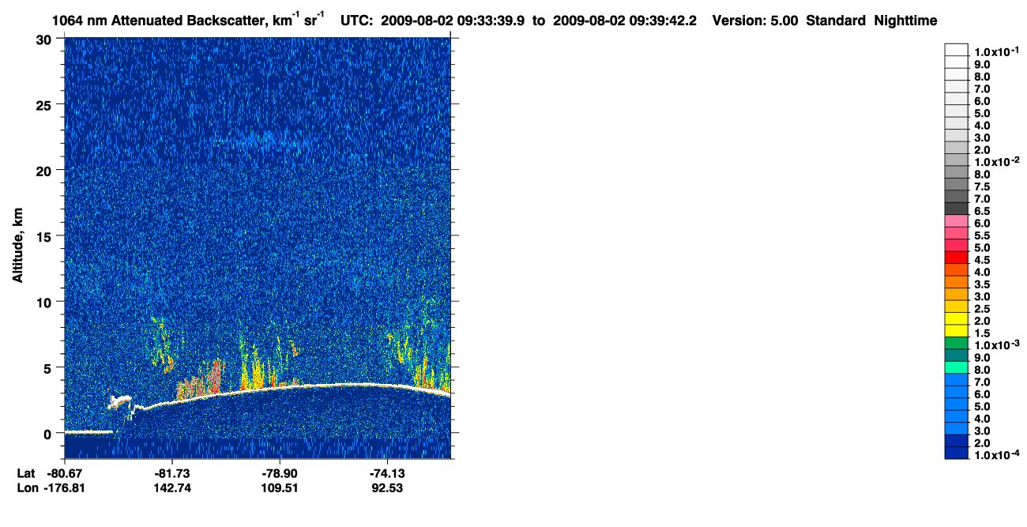Click the 'Lat' row label
The width and height of the screenshot is (1027, 527).
pos(25,472)
